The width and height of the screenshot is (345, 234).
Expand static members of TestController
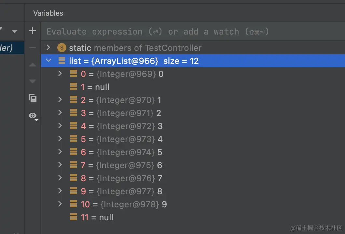click(48, 48)
